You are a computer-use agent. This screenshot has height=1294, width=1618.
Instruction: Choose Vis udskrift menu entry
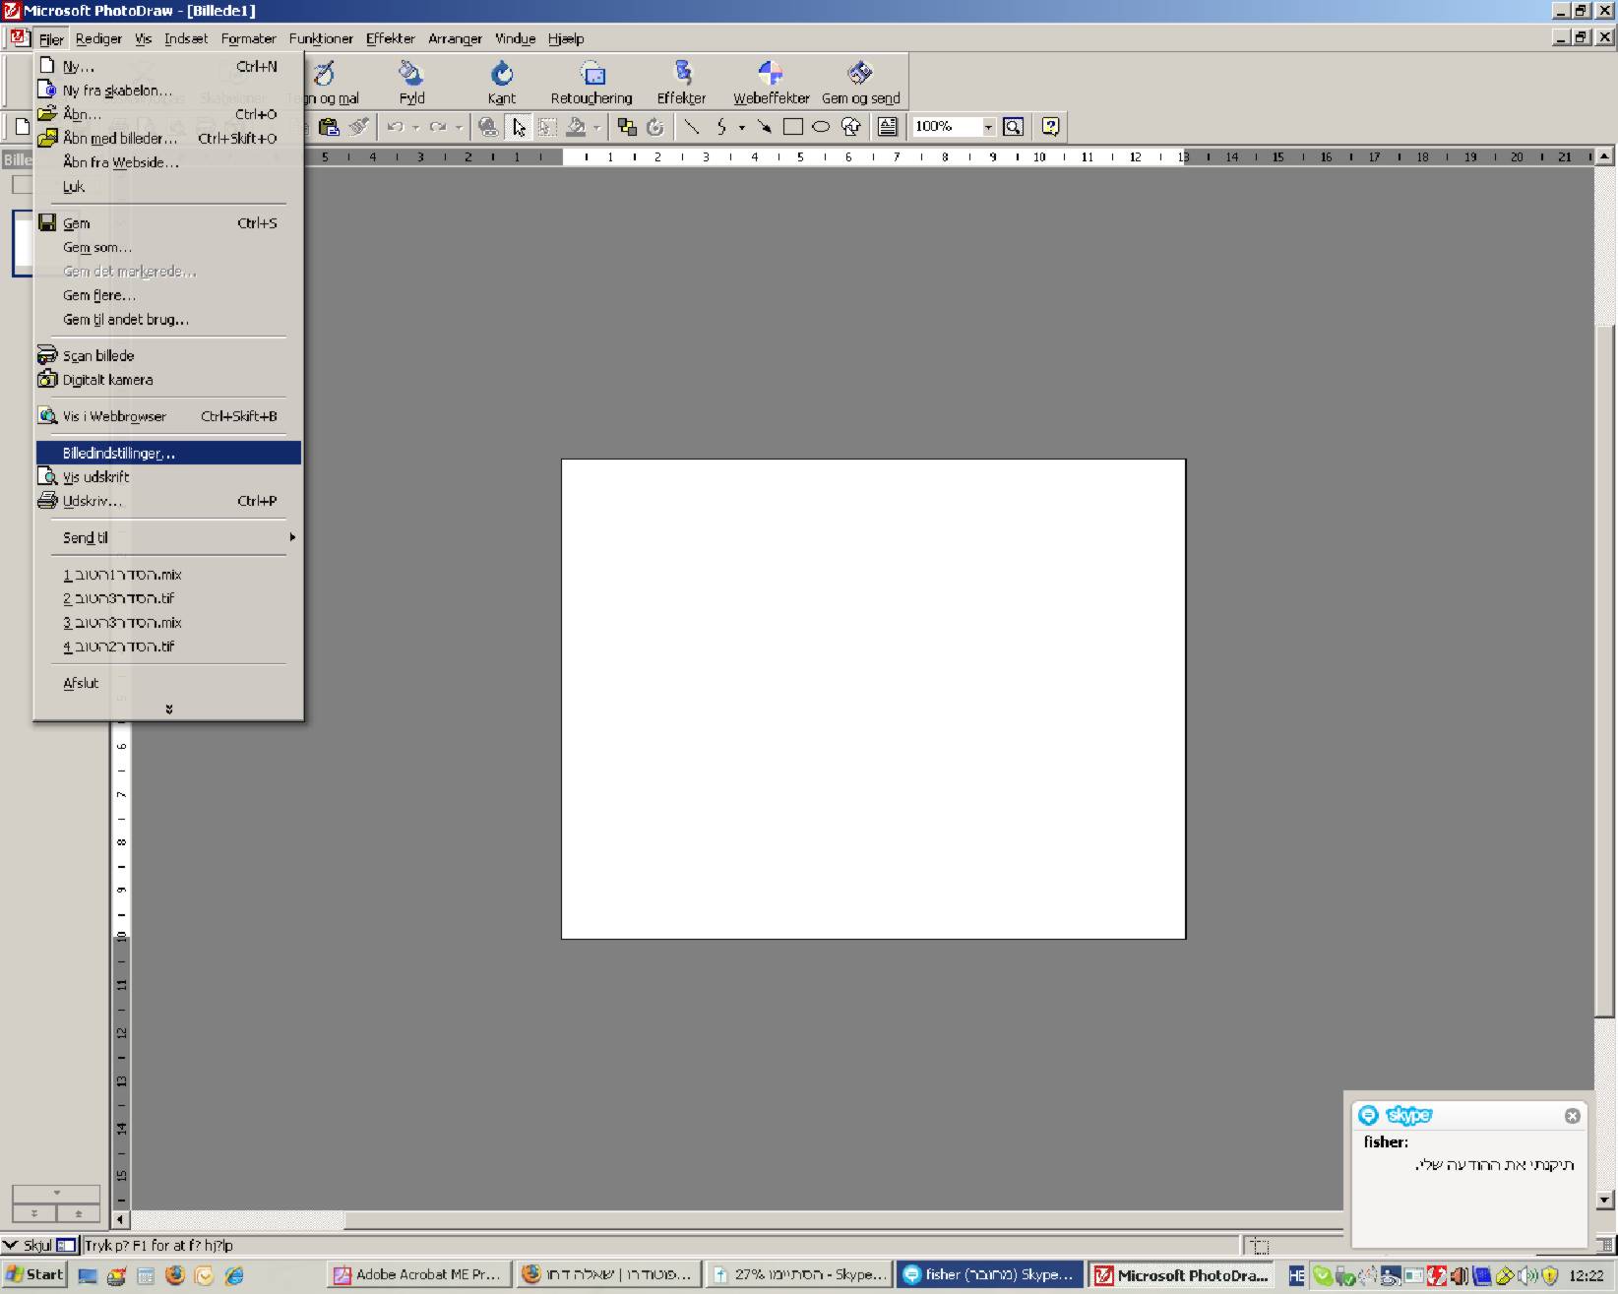[168, 476]
